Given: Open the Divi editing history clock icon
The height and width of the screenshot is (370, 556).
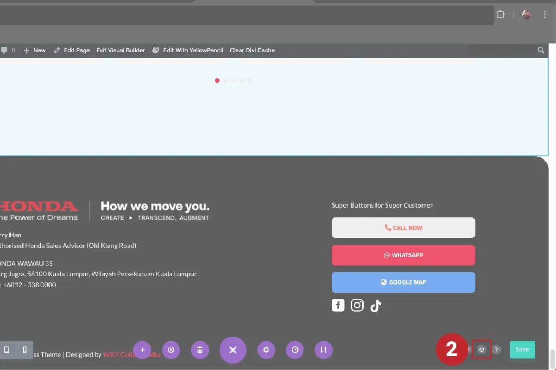Looking at the screenshot, I should [295, 350].
